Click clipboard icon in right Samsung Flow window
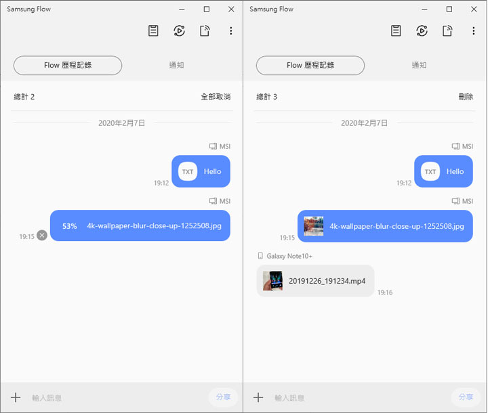Screen dimensions: 488x413 (396, 31)
